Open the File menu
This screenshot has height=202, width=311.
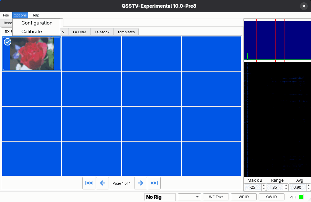(6, 15)
